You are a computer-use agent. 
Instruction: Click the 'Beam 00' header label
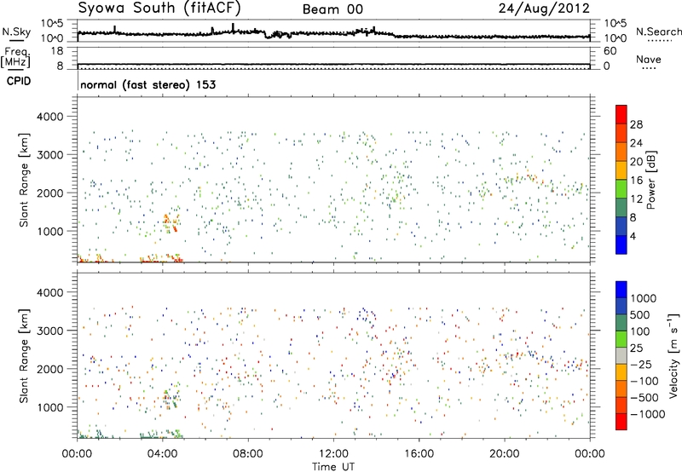click(332, 9)
